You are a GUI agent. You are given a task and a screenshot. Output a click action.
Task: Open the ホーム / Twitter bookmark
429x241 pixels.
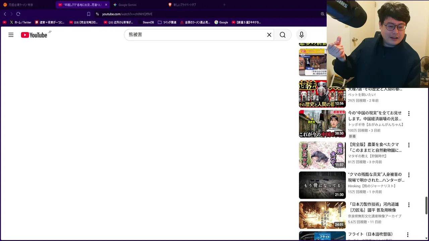click(x=20, y=22)
